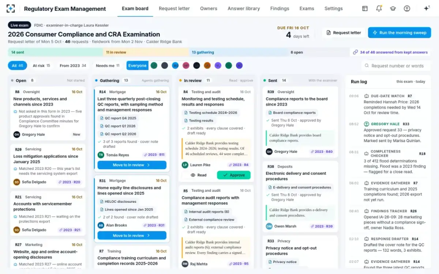The width and height of the screenshot is (439, 274).
Task: Click the Gregory Hale avatar on R8 card
Action: 16,134
